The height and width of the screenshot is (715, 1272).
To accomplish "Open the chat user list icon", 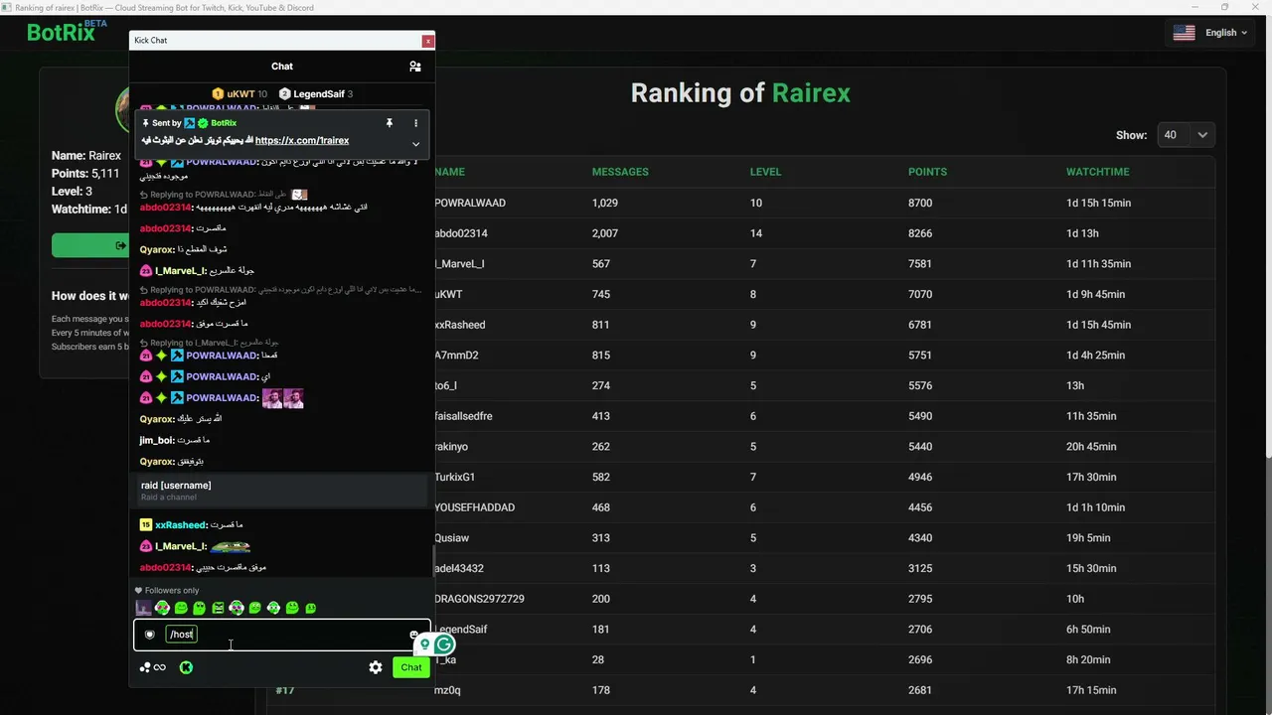I will tap(415, 67).
